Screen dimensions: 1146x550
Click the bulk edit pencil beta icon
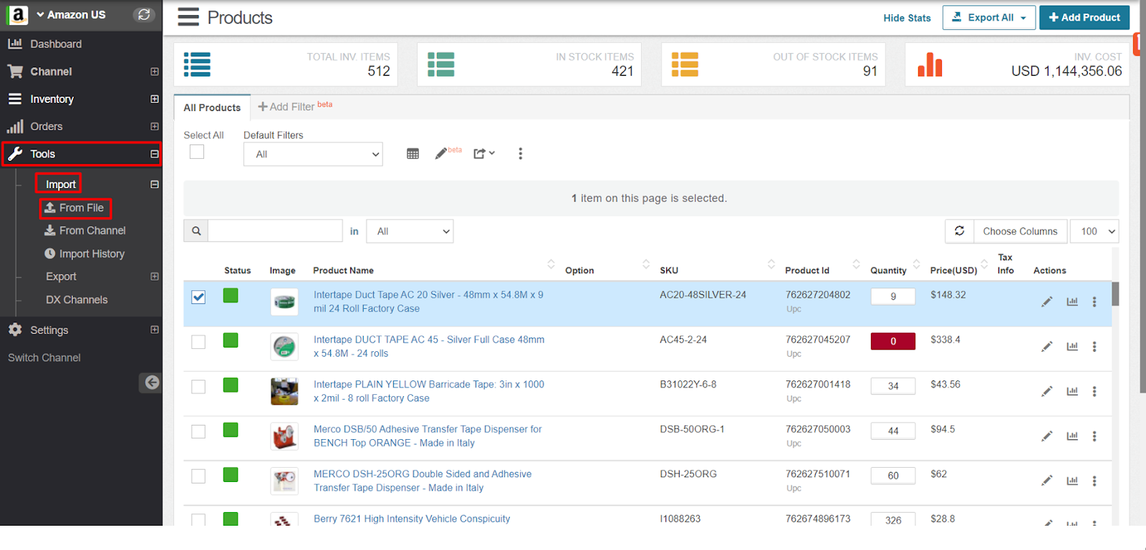point(441,154)
